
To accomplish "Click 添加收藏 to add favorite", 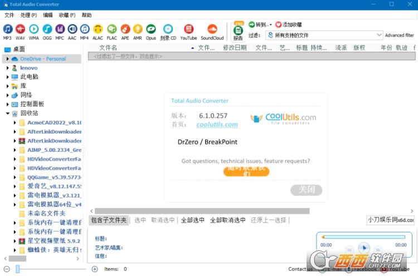I will [x=289, y=24].
